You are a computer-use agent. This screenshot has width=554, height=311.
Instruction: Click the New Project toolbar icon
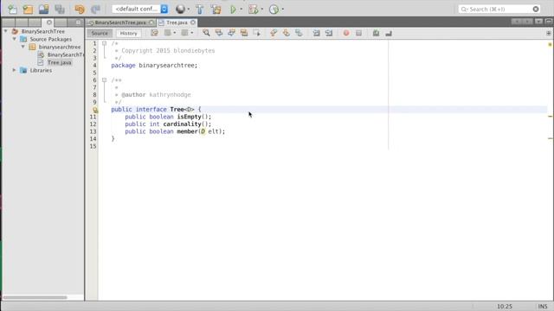coord(28,10)
